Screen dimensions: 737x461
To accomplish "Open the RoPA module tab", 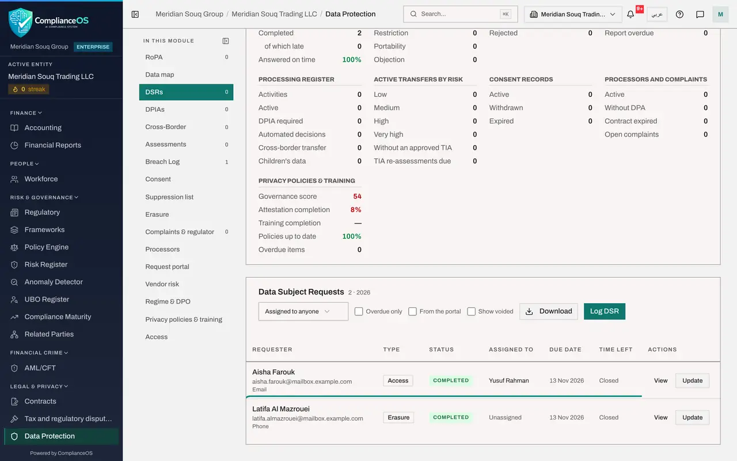I will pos(186,57).
